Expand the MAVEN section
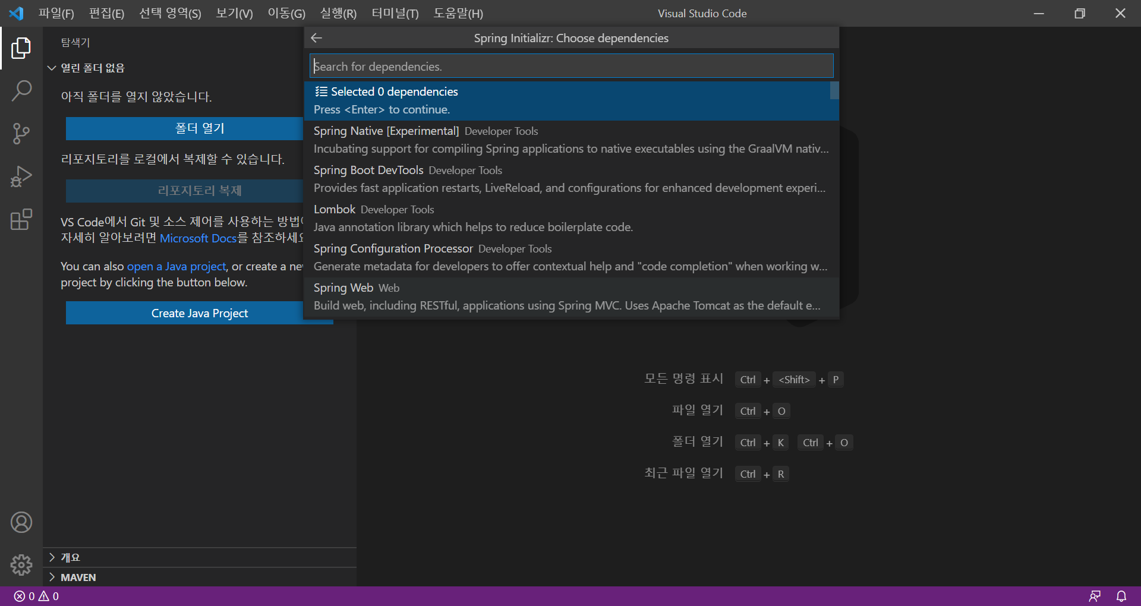The image size is (1141, 606). [200, 577]
